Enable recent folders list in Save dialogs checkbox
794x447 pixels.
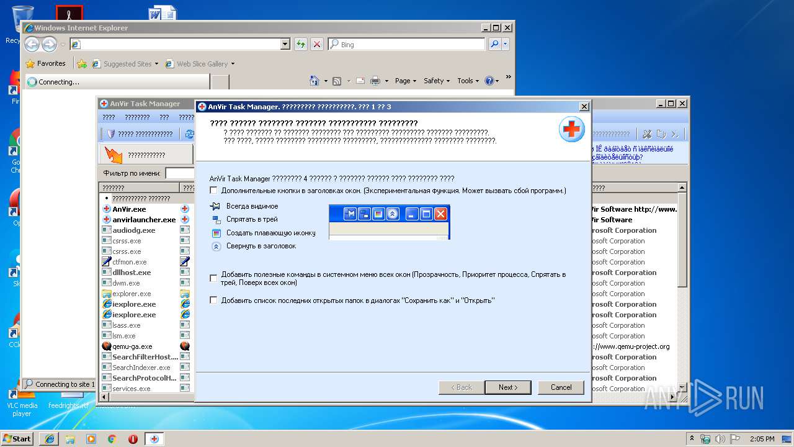(x=213, y=300)
